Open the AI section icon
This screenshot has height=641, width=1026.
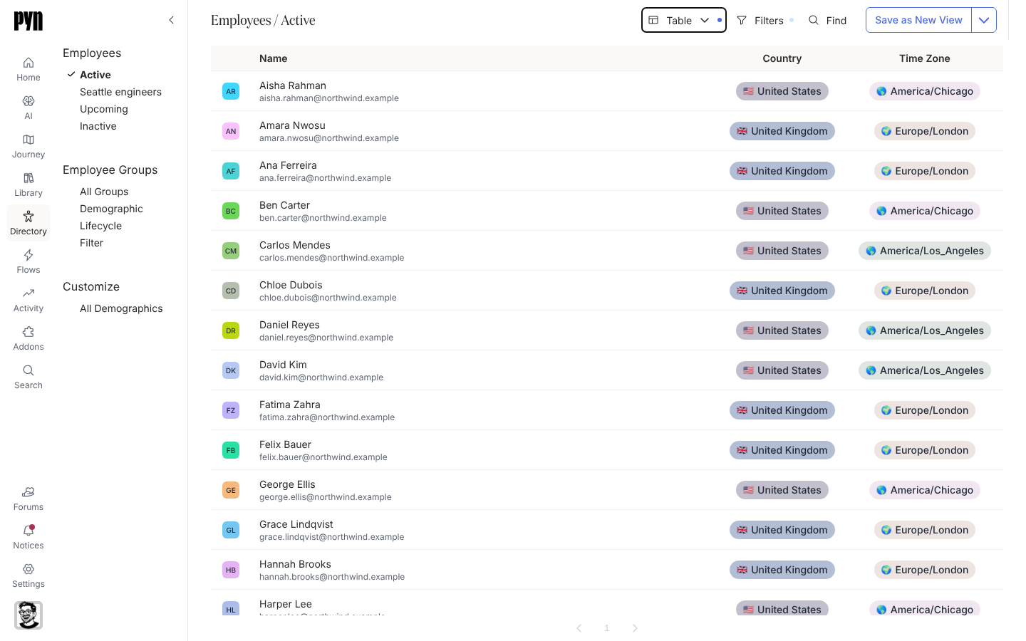click(28, 101)
